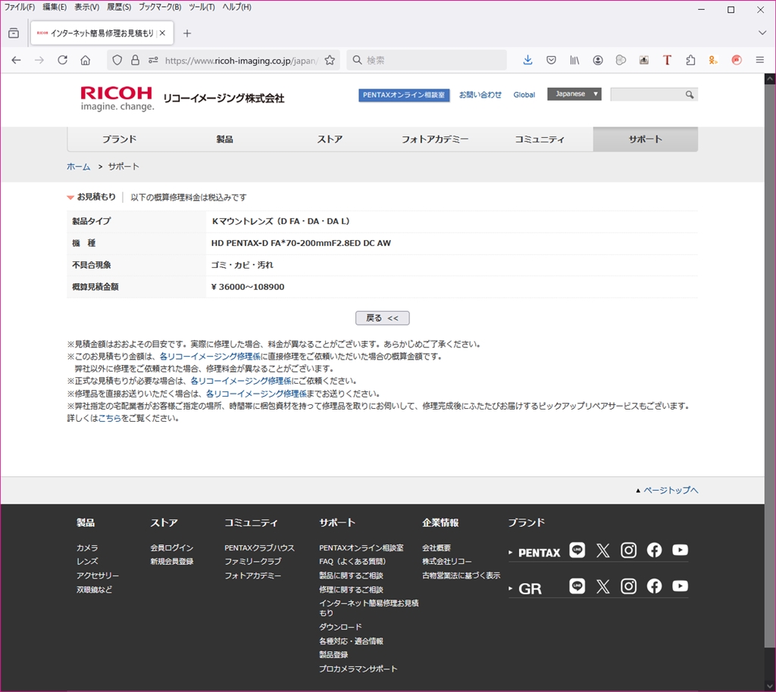Viewport: 776px width, 692px height.
Task: Click the こちら link
Action: click(109, 418)
